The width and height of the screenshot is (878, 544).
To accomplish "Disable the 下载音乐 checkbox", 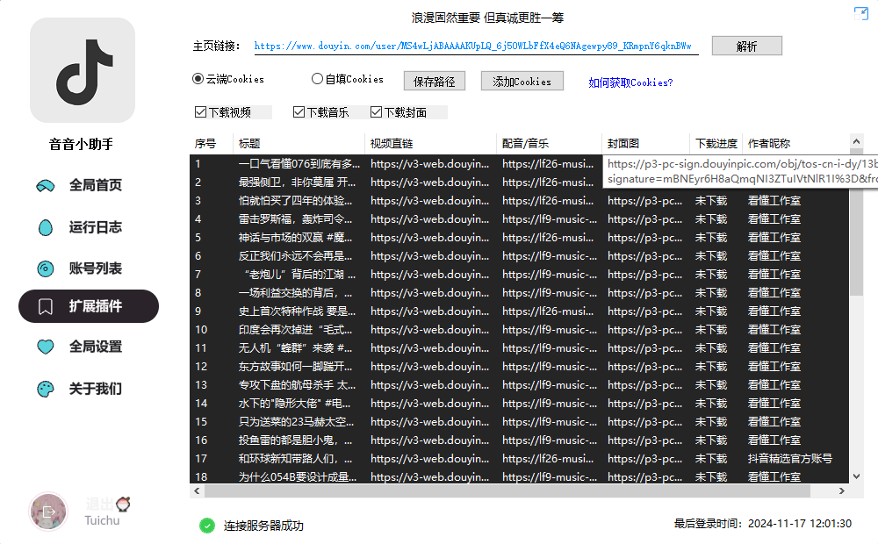I will point(298,111).
